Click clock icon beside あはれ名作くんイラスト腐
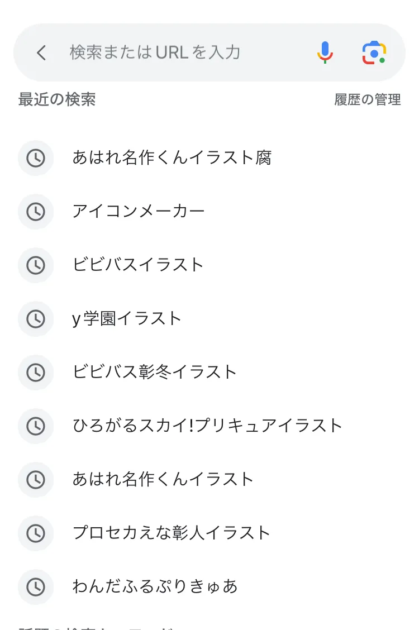Screen dimensions: 419x630 tap(36, 158)
